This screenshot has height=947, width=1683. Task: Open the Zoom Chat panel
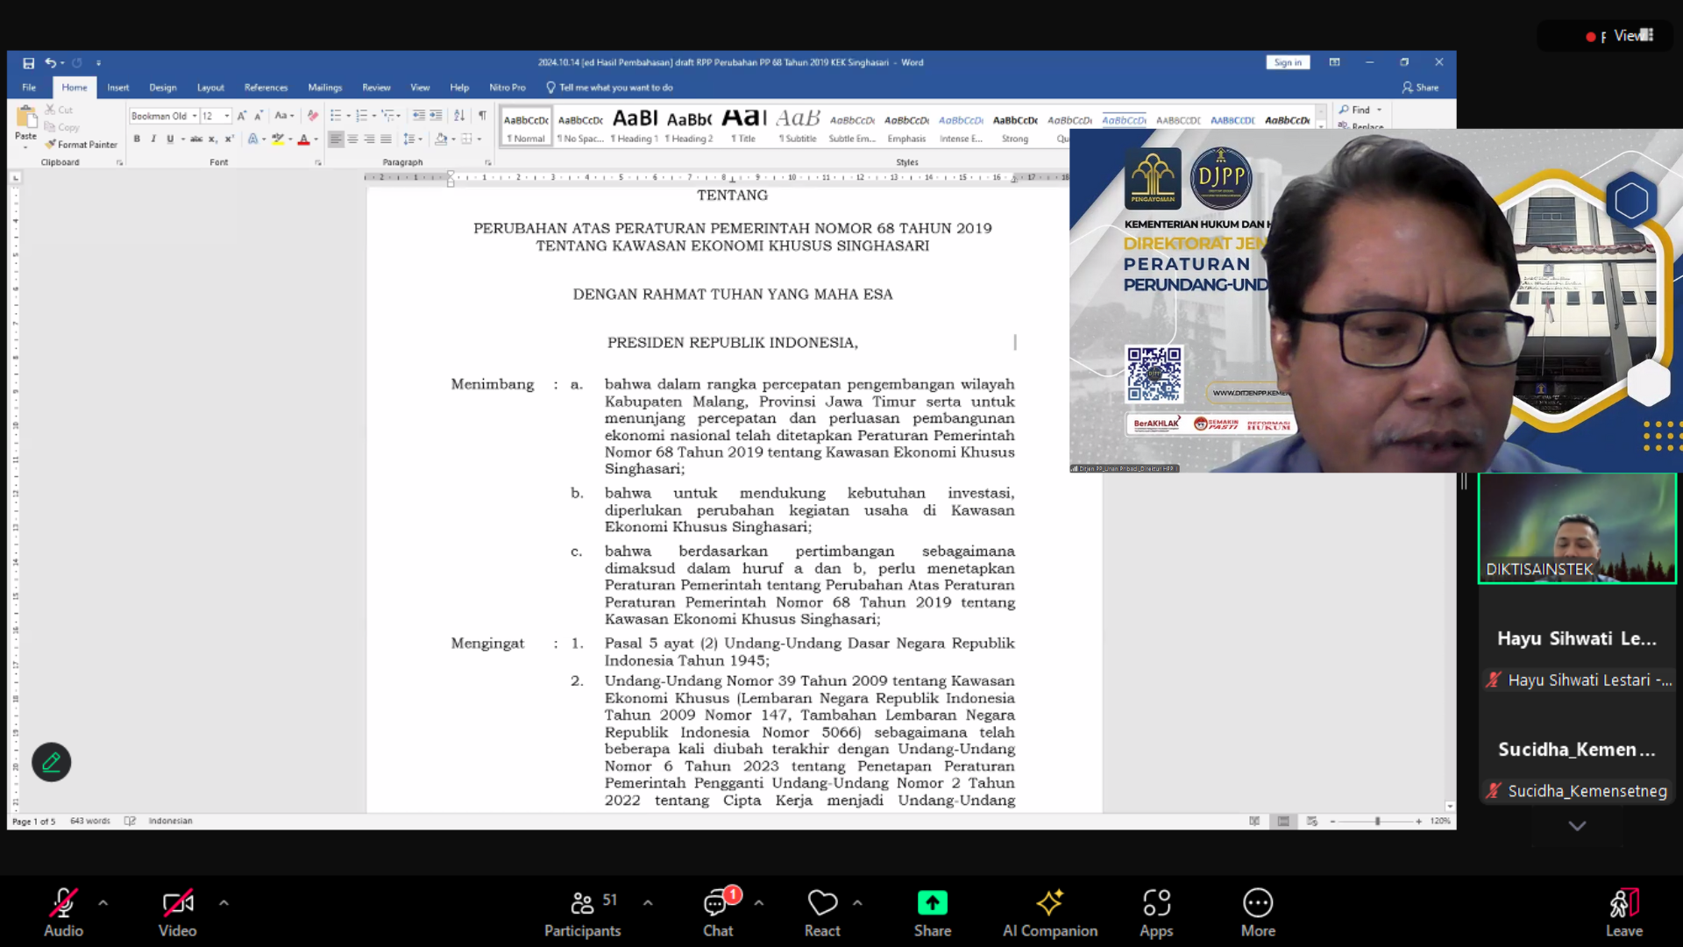718,913
